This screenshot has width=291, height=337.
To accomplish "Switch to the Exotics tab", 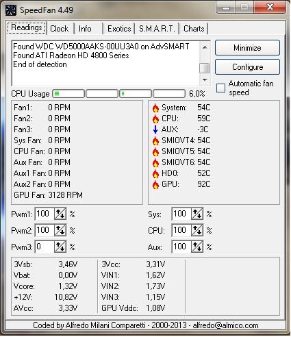I will pyautogui.click(x=119, y=29).
